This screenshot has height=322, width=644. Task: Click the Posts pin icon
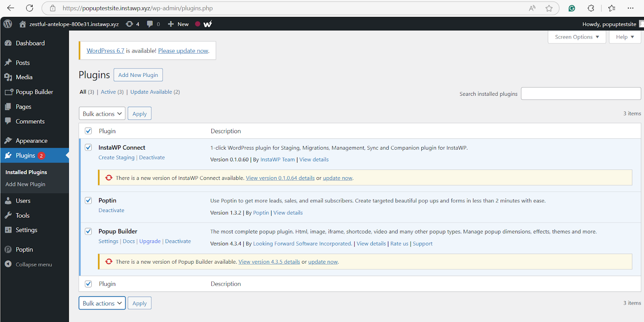[8, 63]
